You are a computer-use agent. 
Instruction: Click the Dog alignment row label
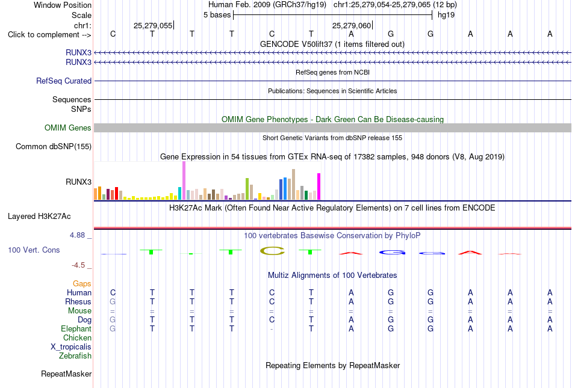(85, 319)
